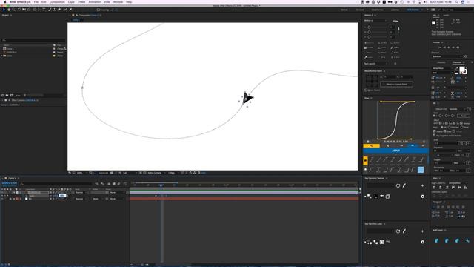Expand the folder item in Project panel
Image resolution: width=474 pixels, height=267 pixels.
1,56
